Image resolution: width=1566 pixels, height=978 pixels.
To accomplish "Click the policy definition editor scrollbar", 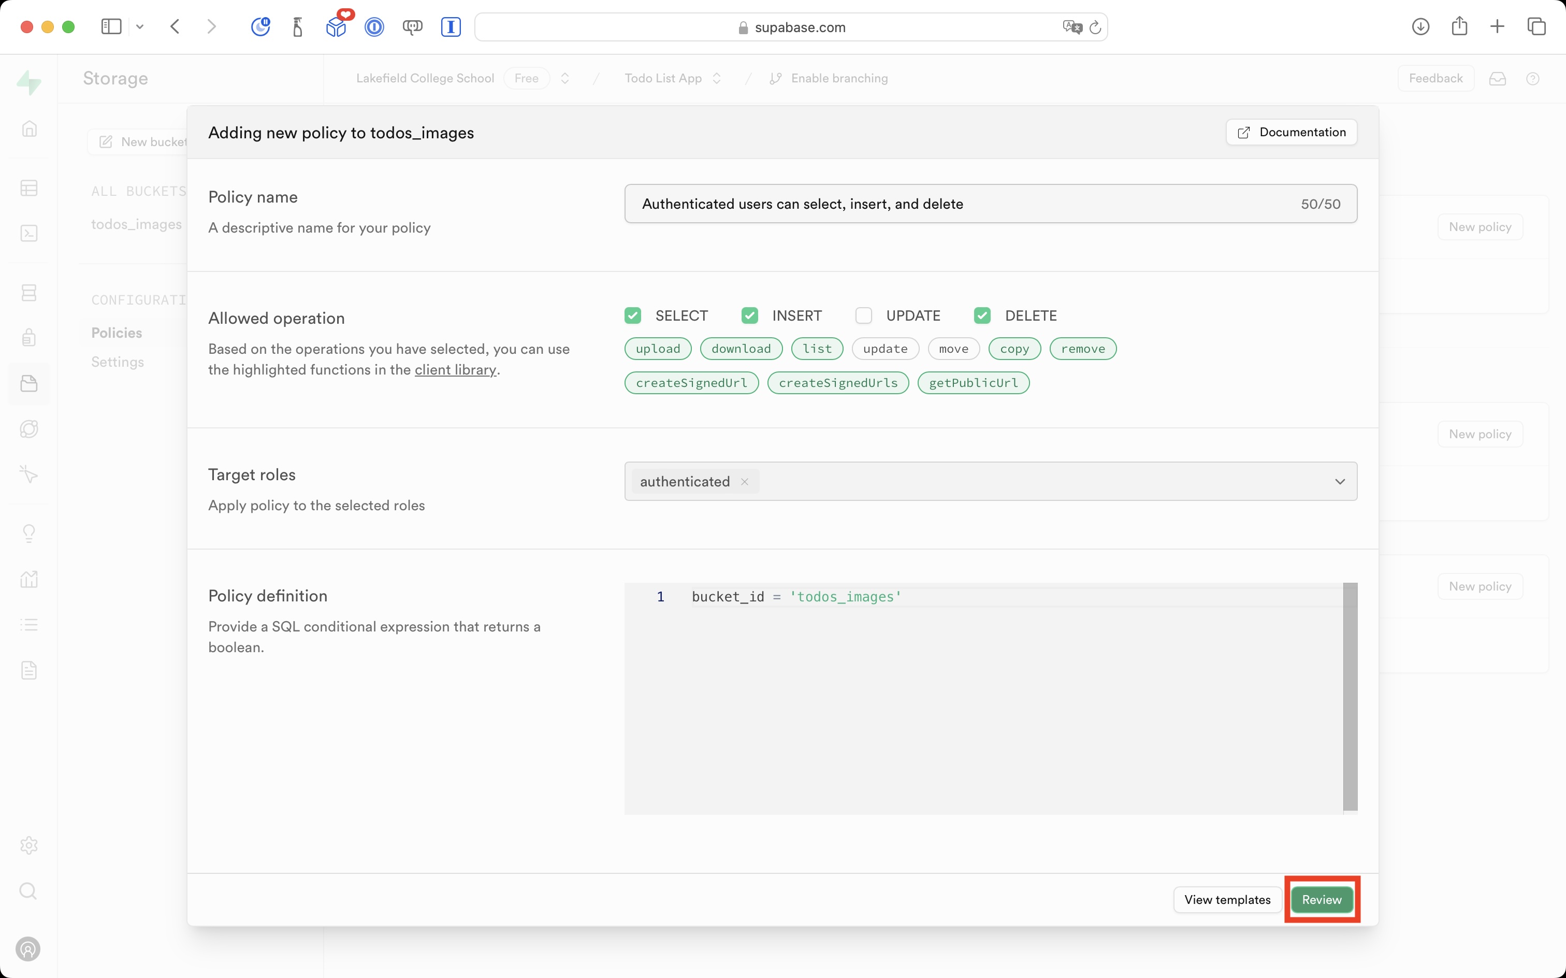I will coord(1350,697).
